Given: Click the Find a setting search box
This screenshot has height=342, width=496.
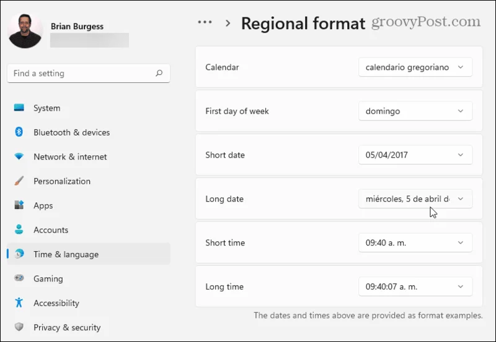Looking at the screenshot, I should [x=89, y=73].
